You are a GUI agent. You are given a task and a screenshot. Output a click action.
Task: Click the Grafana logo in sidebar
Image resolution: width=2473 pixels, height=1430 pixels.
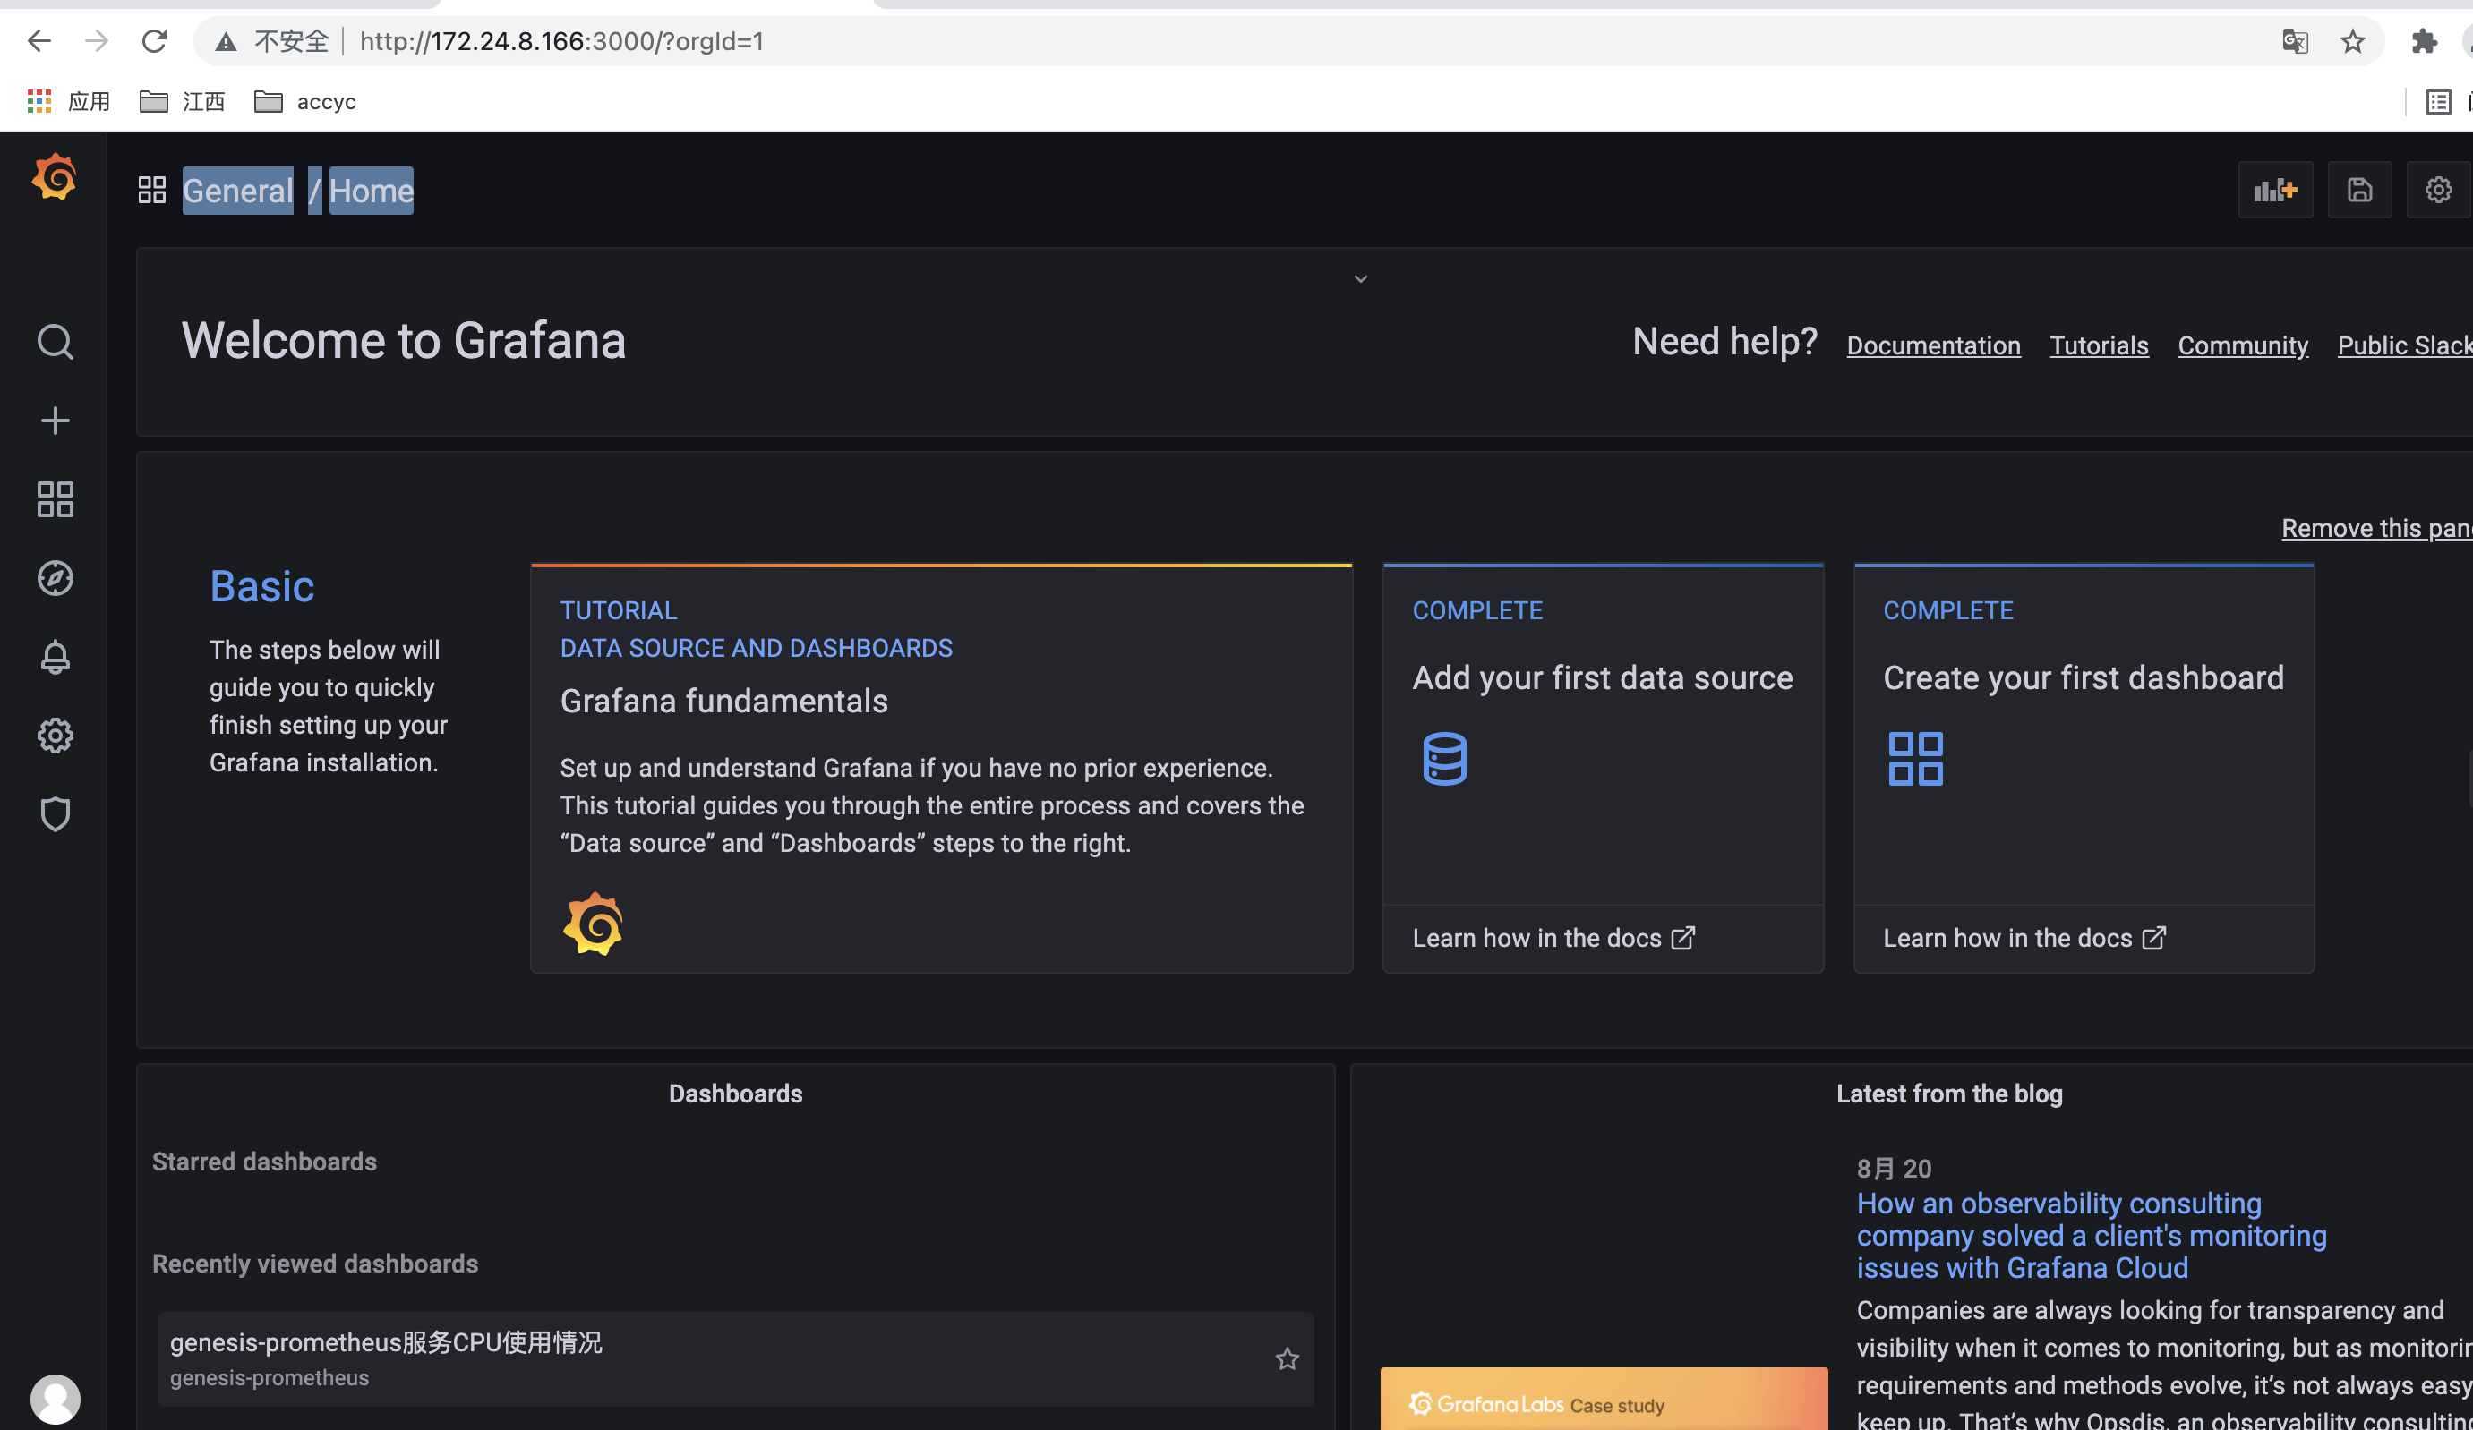[54, 177]
